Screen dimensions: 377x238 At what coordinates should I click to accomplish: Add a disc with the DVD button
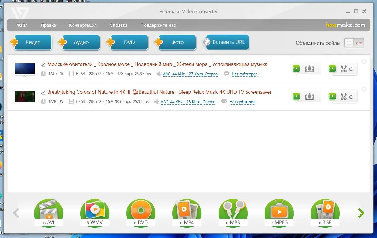(x=127, y=43)
